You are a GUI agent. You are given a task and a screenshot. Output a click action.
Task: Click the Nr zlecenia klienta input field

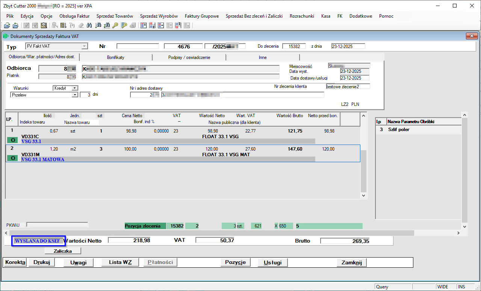point(348,86)
